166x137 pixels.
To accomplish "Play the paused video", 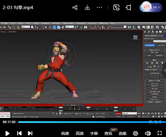I will click(7, 133).
